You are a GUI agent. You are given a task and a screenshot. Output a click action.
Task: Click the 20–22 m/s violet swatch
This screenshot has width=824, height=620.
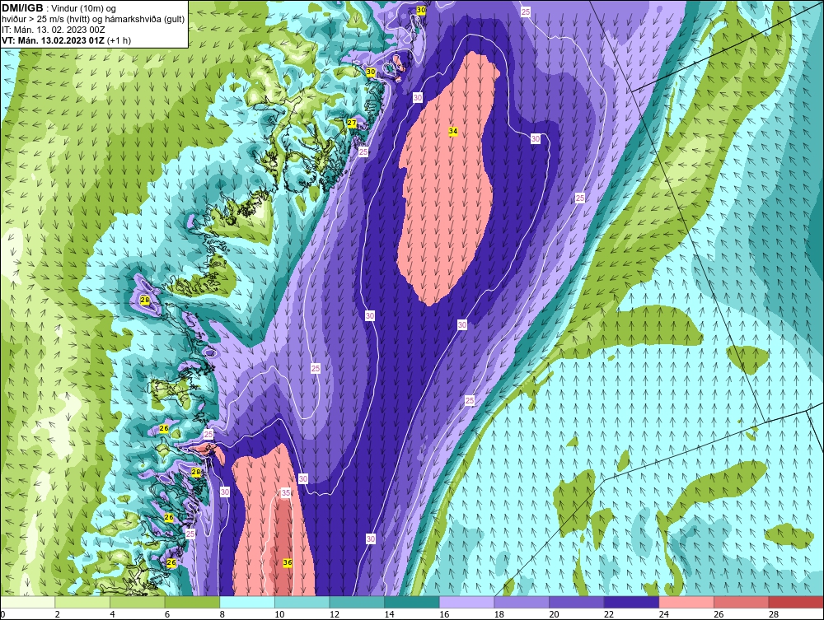pos(577,602)
